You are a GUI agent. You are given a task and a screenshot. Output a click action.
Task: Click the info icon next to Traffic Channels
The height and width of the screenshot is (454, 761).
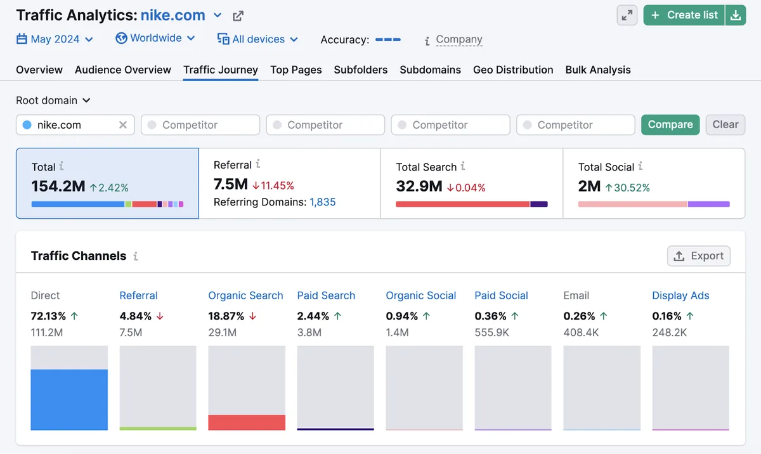click(x=135, y=256)
